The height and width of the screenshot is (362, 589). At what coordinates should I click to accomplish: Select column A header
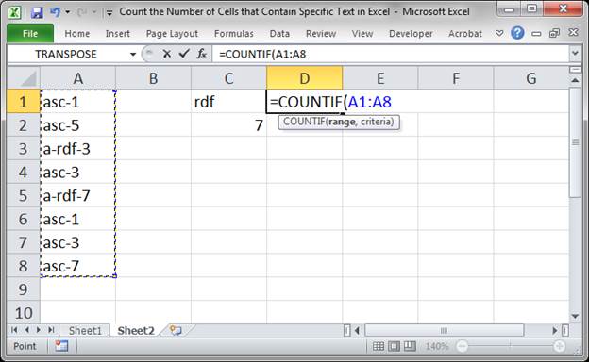click(77, 78)
